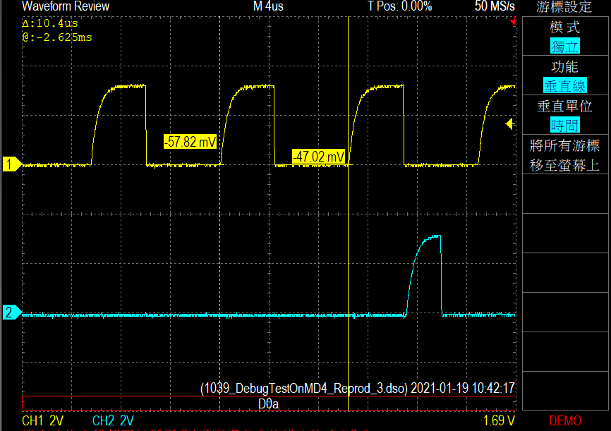
Task: Toggle the 垂直線 vertical line option
Action: tap(564, 86)
